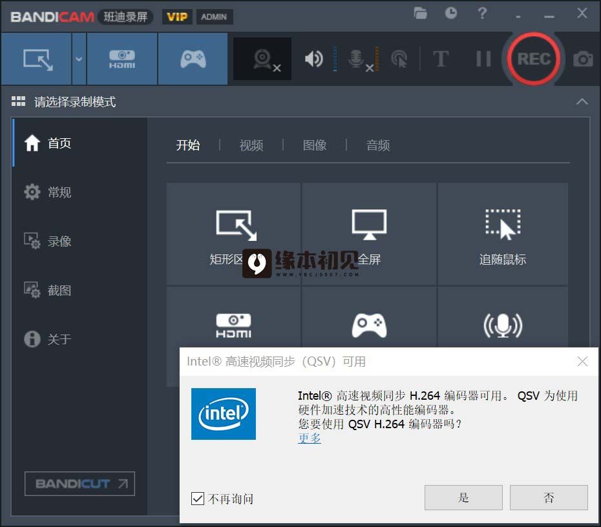
Task: Click the BANDICAM logo in title bar
Action: pos(52,17)
